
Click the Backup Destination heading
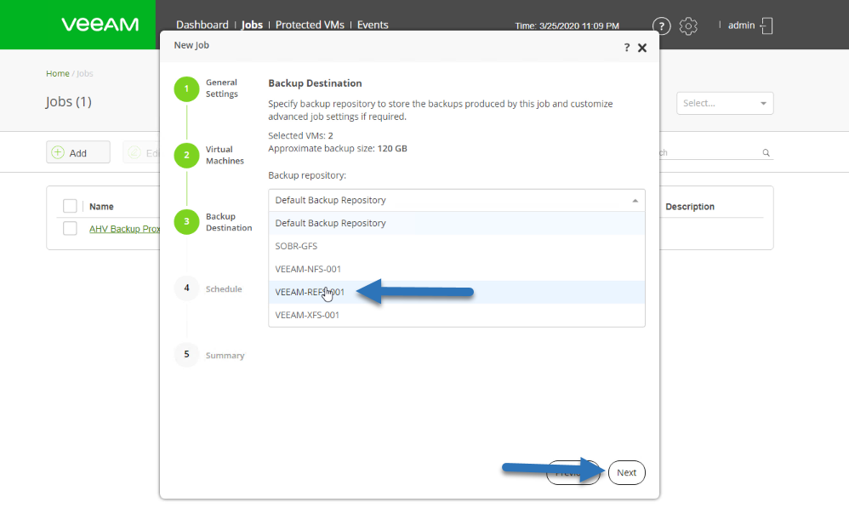315,83
